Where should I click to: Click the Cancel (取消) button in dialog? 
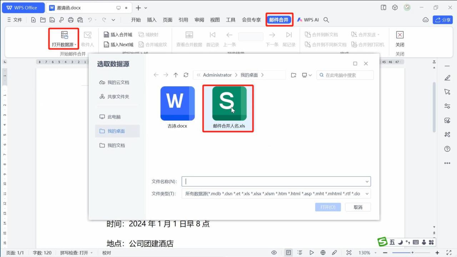[x=358, y=207]
